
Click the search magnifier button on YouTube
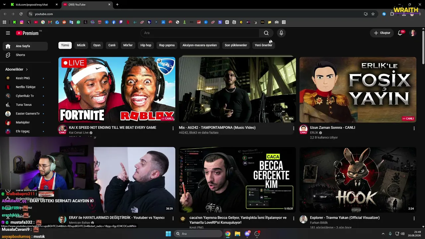(266, 33)
